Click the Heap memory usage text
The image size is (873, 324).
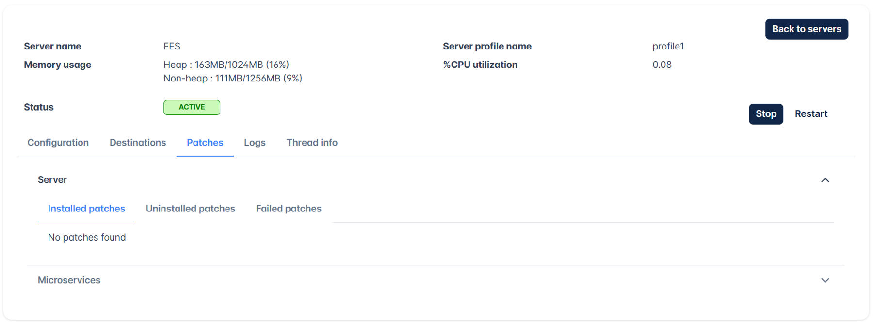click(x=226, y=65)
